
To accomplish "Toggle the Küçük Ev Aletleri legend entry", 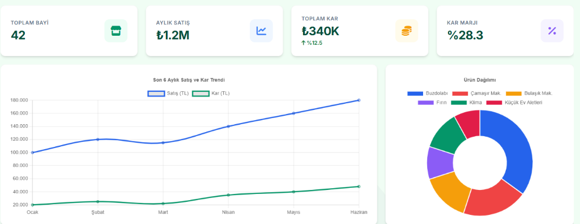I will pos(514,102).
